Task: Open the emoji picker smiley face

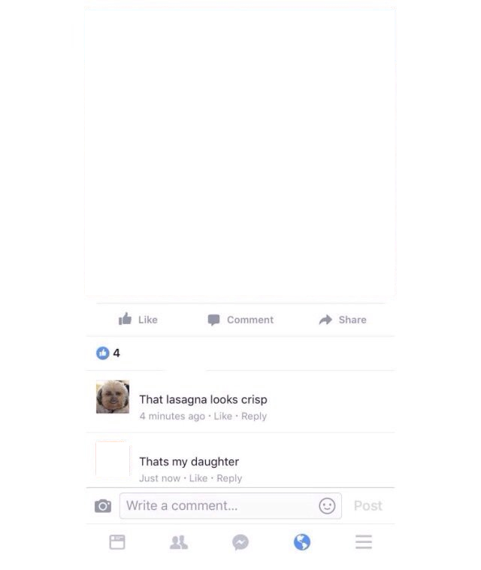Action: click(327, 505)
